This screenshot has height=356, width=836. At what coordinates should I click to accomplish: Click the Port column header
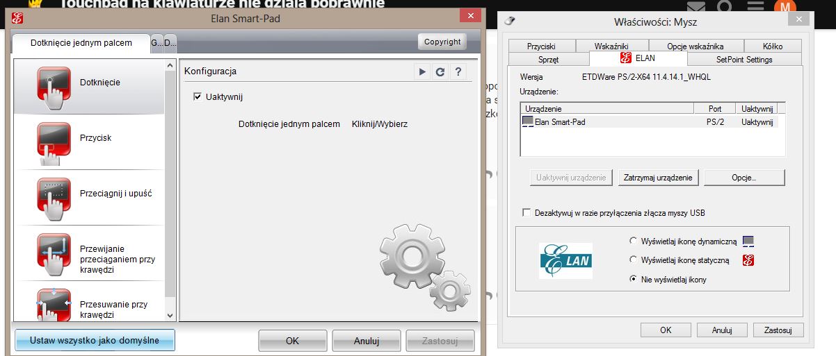[714, 109]
